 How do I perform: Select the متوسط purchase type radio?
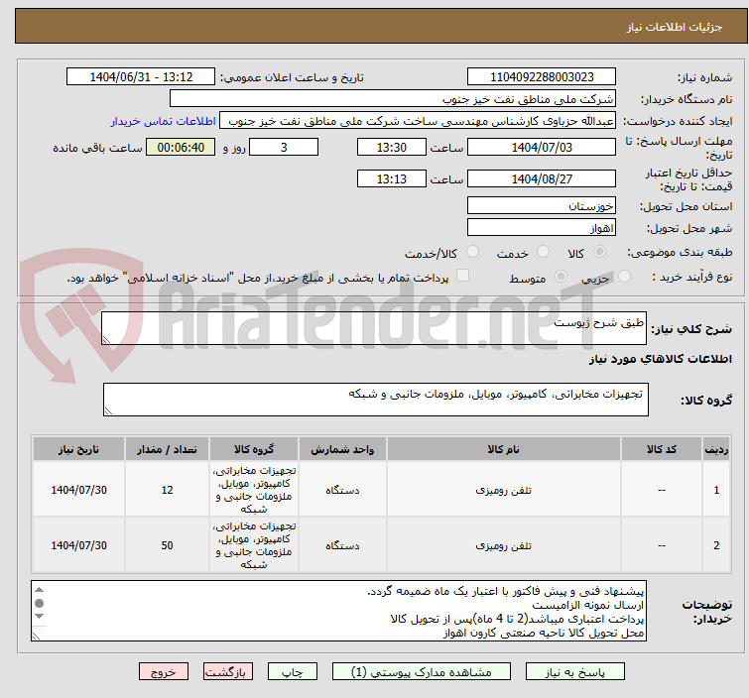561,276
